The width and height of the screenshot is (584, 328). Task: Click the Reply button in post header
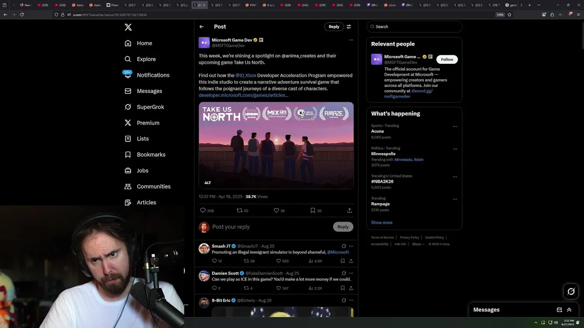tap(334, 27)
